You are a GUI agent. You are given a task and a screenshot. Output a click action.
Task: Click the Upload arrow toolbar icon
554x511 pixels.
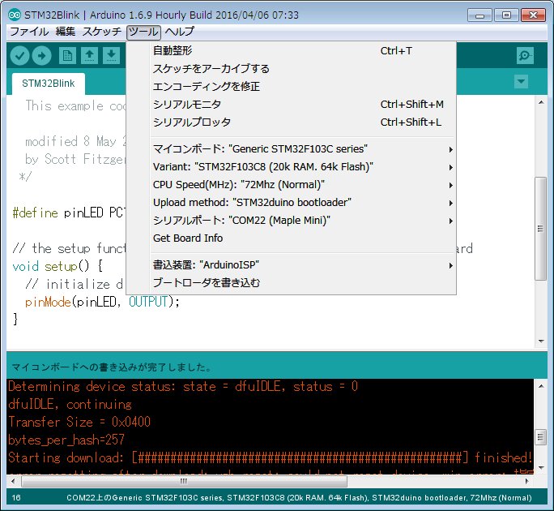(41, 55)
